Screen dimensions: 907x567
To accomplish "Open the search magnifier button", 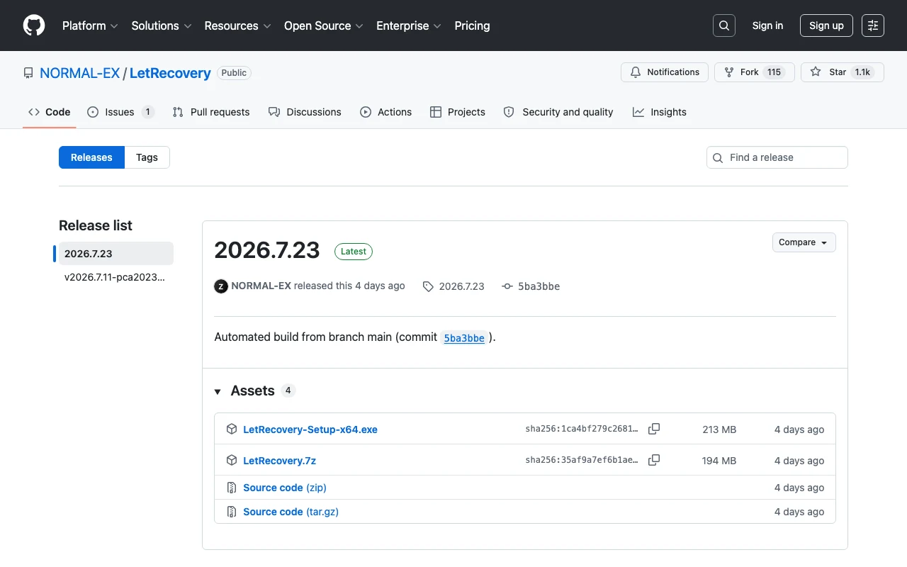I will [724, 26].
